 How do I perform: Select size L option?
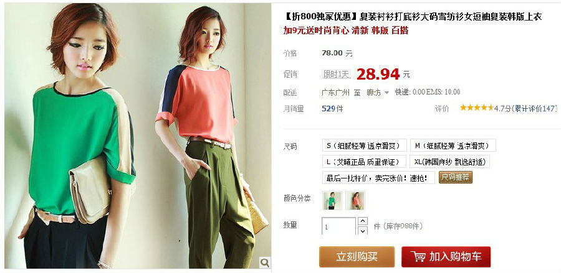(x=364, y=162)
